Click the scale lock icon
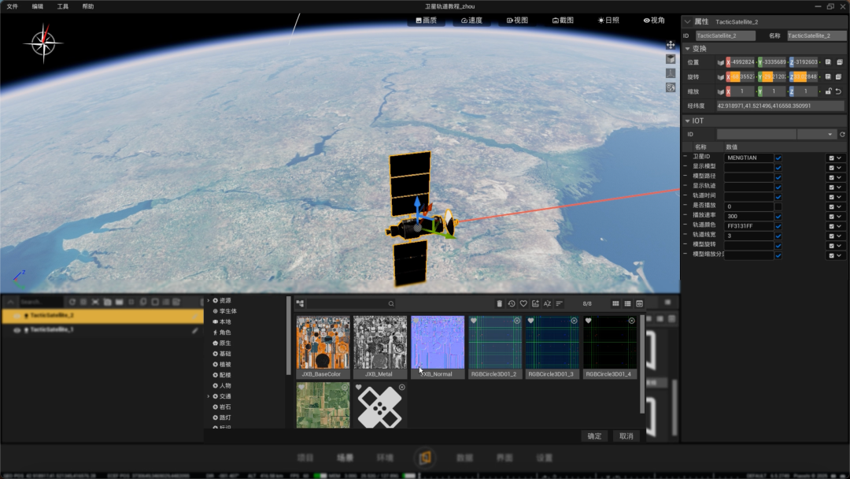Viewport: 850px width, 479px height. coord(828,91)
